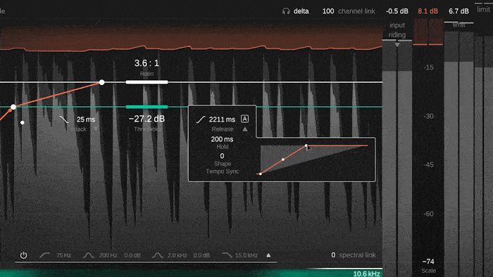Click the spectral link label
This screenshot has width=493, height=277.
[x=357, y=255]
